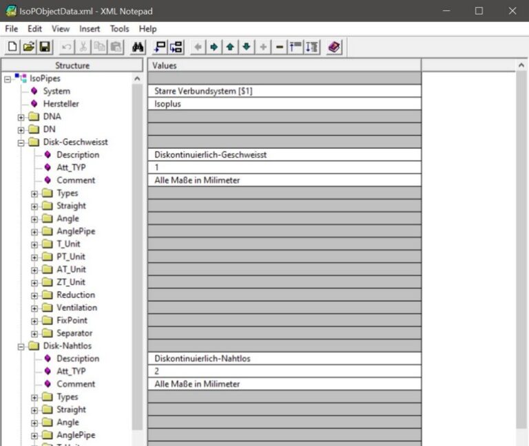Viewport: 529px width, 446px height.
Task: Collapse the Disk-Geschweisst folder
Action: (x=21, y=143)
